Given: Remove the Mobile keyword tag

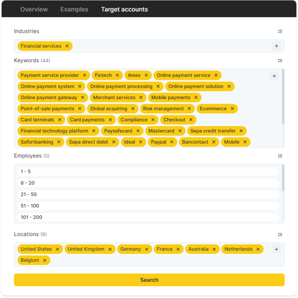Looking at the screenshot, I should tap(245, 142).
